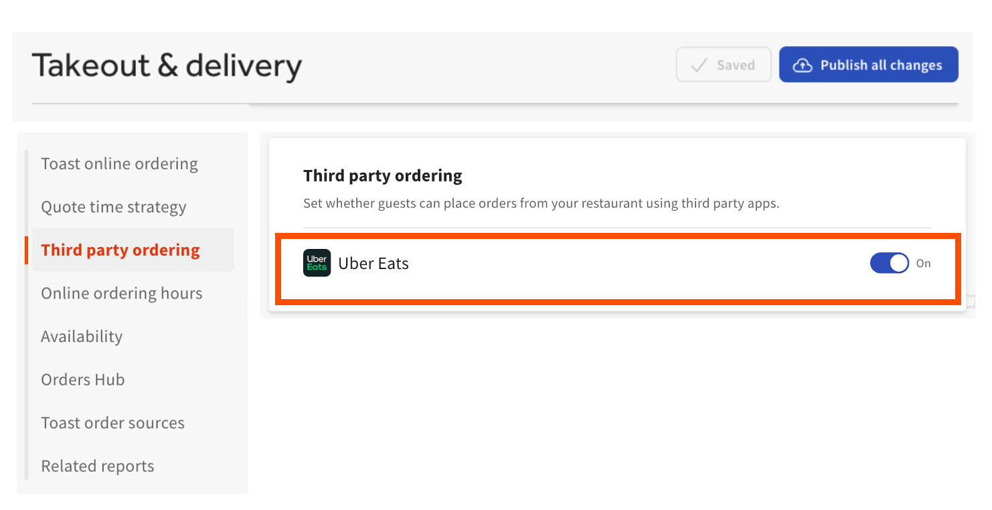Click the Takeout & delivery page heading
Viewport: 992px width, 510px height.
click(167, 65)
